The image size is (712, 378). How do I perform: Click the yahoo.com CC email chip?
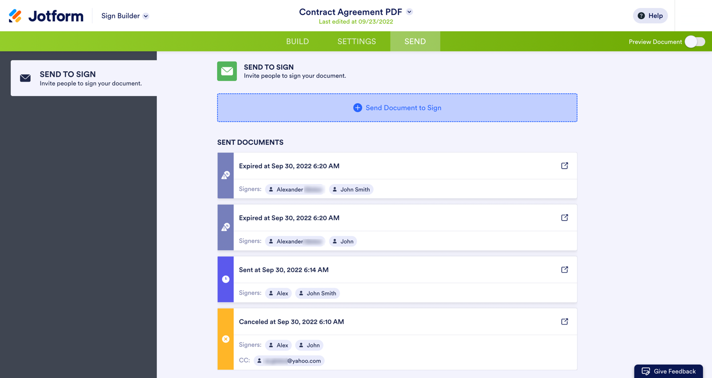click(289, 361)
